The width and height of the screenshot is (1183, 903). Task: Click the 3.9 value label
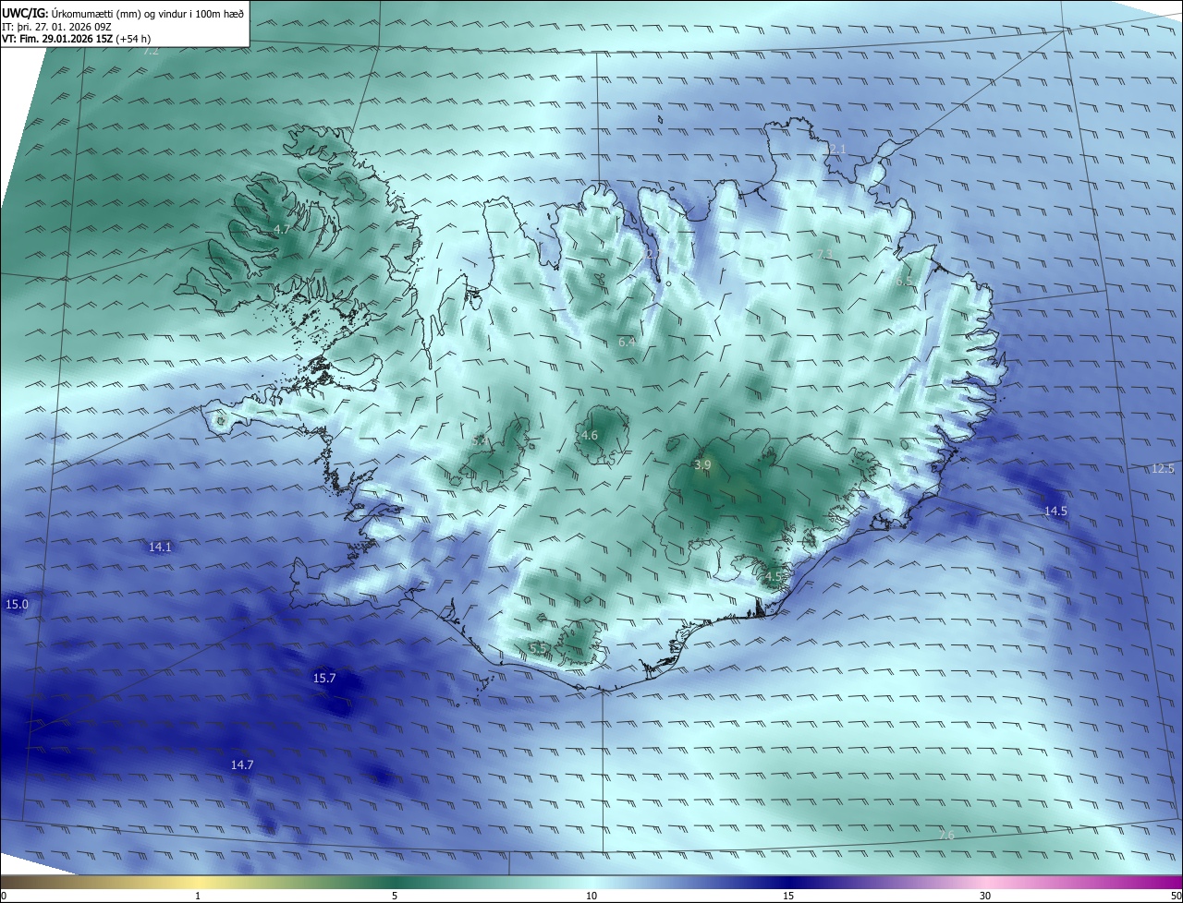pyautogui.click(x=702, y=465)
